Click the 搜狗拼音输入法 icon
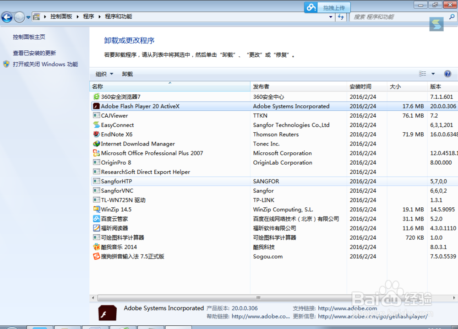The image size is (458, 329). 96,256
